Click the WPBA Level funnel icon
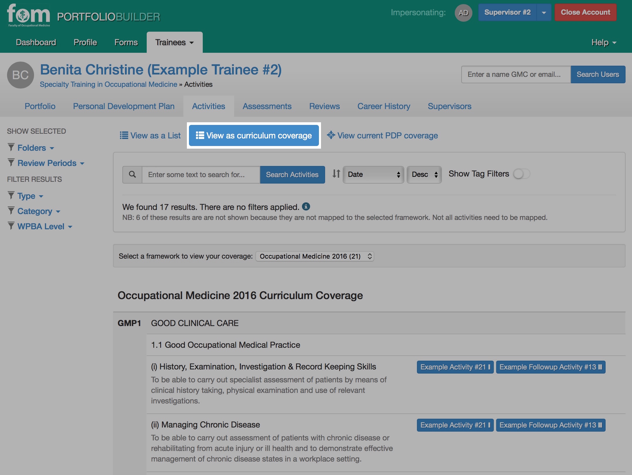This screenshot has width=632, height=475. click(11, 226)
